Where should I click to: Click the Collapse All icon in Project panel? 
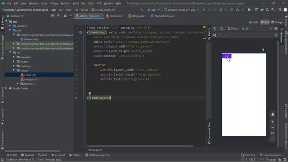tap(58, 16)
